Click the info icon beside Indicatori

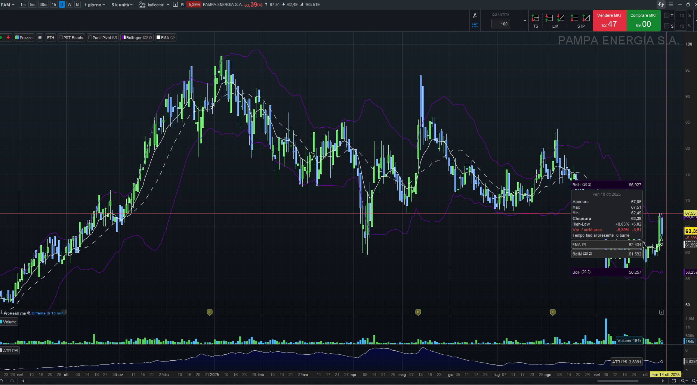tap(175, 4)
